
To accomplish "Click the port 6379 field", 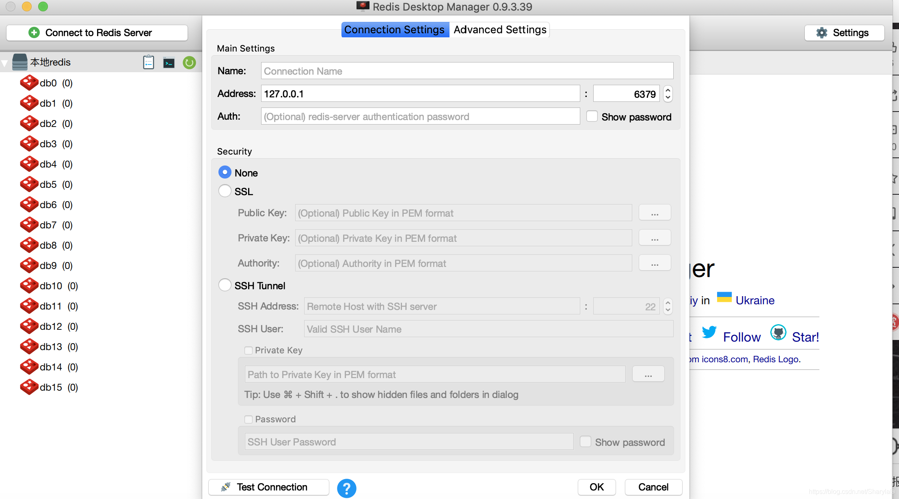I will [x=626, y=94].
